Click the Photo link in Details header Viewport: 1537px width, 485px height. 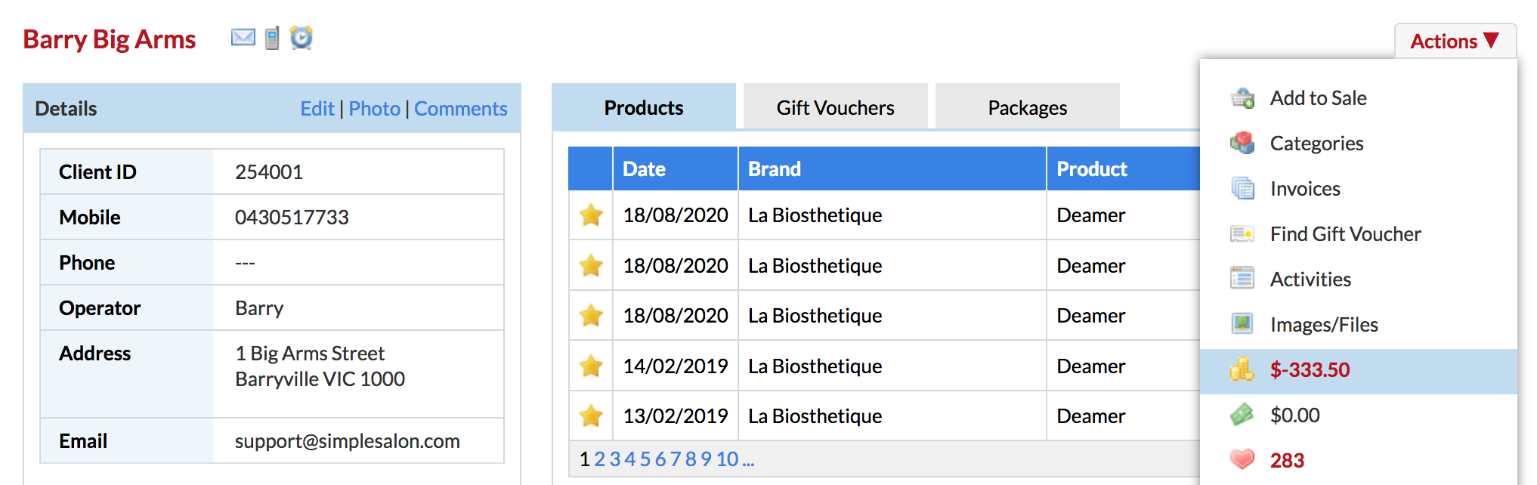click(x=375, y=109)
